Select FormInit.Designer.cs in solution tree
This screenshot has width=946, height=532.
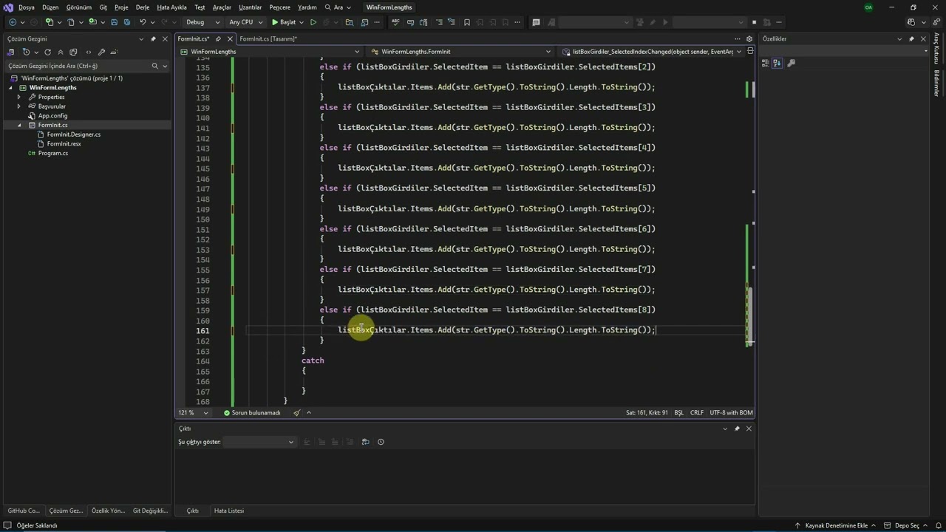[74, 134]
